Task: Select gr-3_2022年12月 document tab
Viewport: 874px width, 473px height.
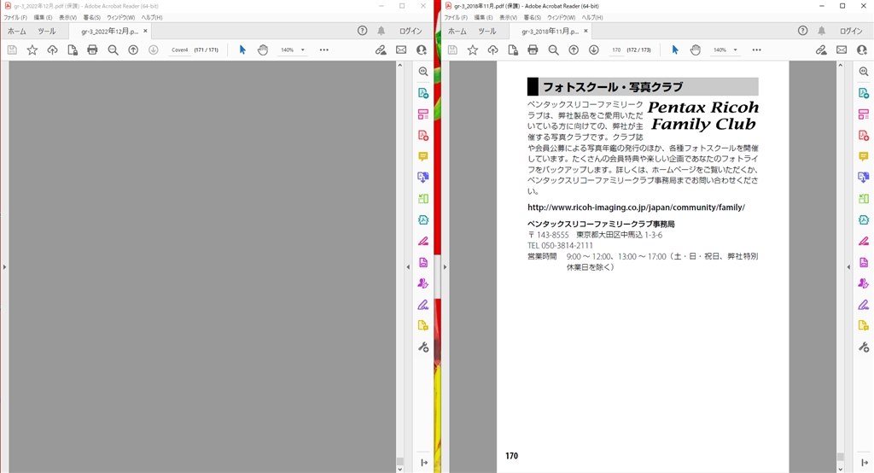Action: [109, 32]
